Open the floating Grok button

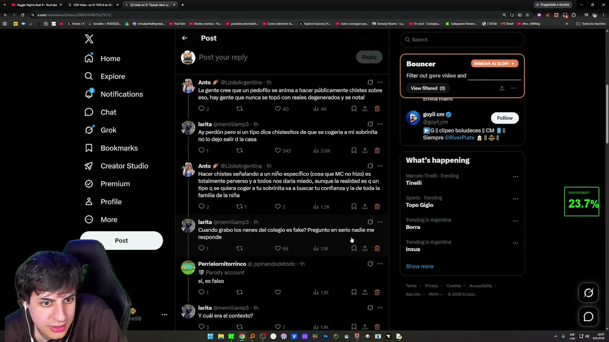click(589, 293)
